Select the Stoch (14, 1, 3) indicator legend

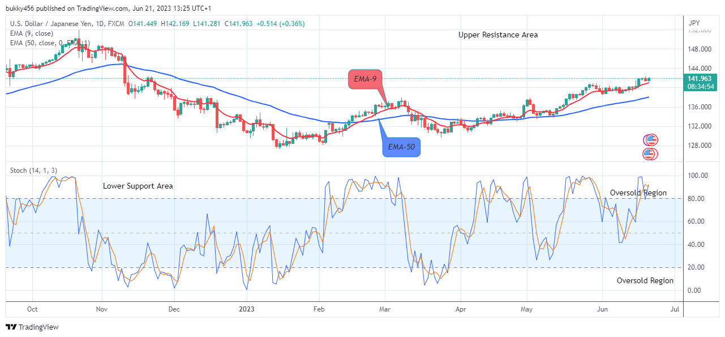click(x=32, y=170)
